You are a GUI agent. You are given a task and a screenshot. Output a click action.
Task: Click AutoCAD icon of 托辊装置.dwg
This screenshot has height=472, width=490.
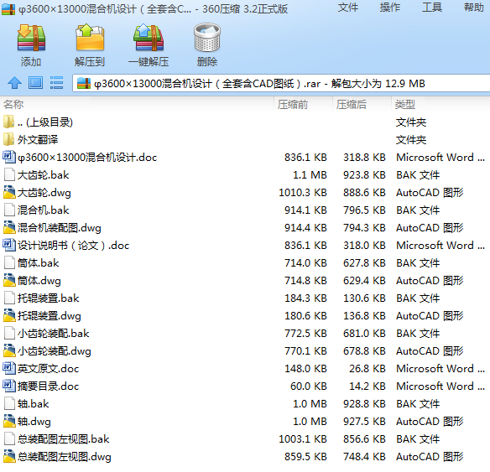pos(9,315)
